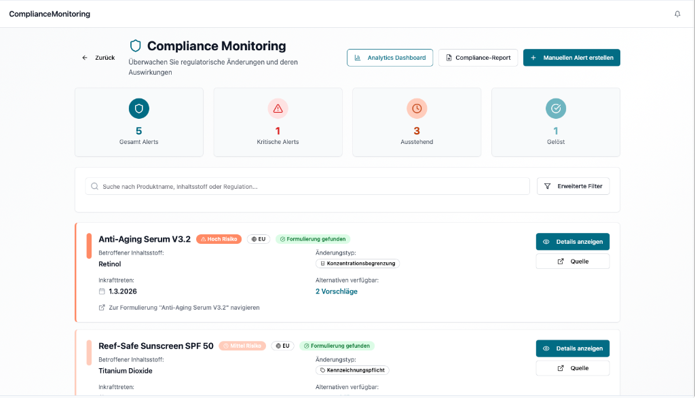Click the clock icon in Ausstehend card

[x=417, y=109]
